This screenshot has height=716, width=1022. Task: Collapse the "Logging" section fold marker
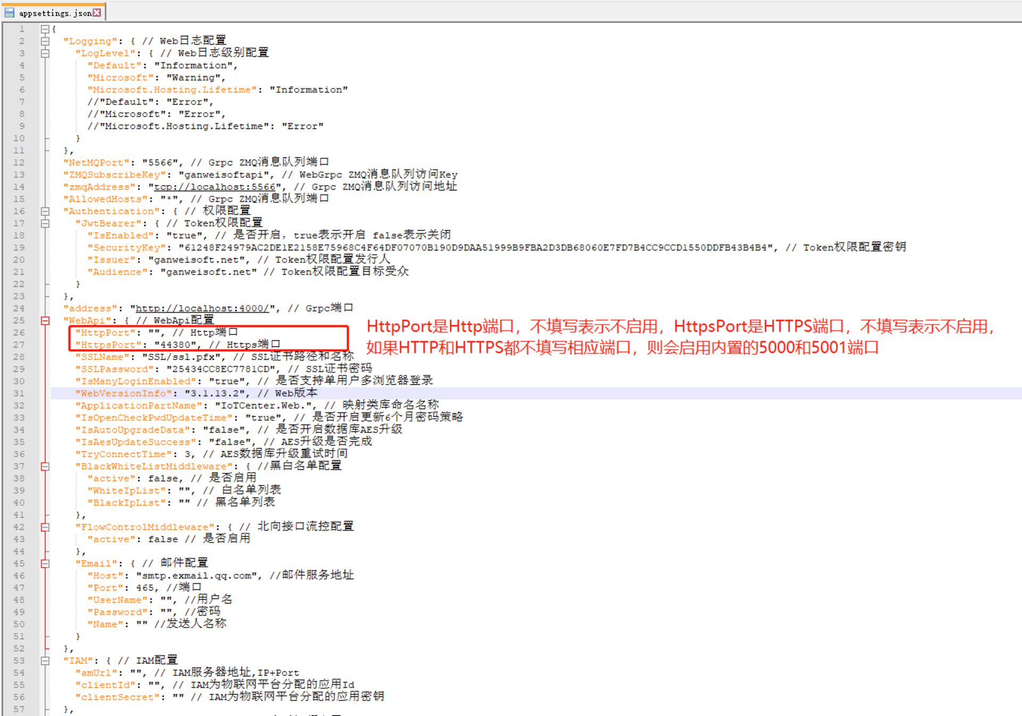(x=45, y=41)
